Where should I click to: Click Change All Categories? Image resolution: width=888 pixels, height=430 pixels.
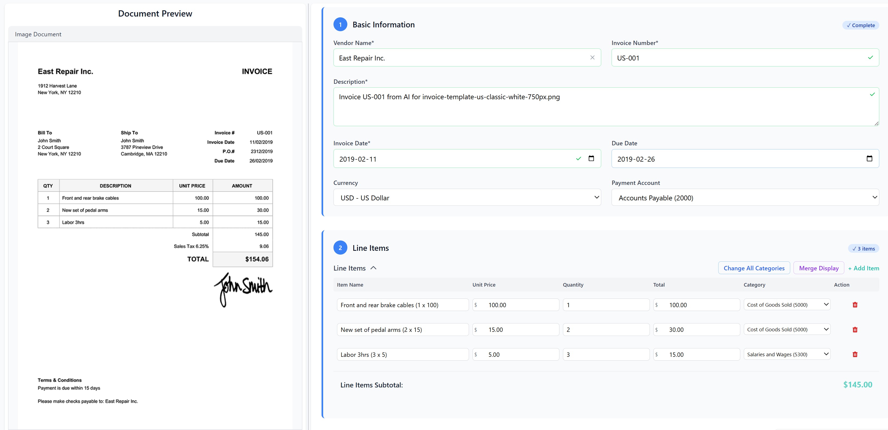(754, 268)
